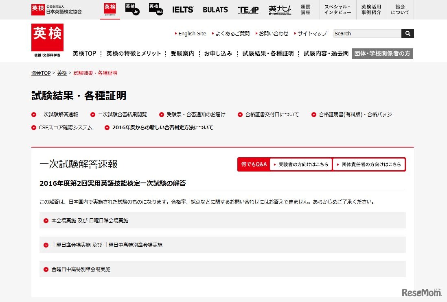Expand 金曜日中高特別準会場実施 row

(x=223, y=269)
